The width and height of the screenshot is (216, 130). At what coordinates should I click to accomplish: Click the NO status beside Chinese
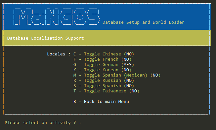[x=129, y=54]
